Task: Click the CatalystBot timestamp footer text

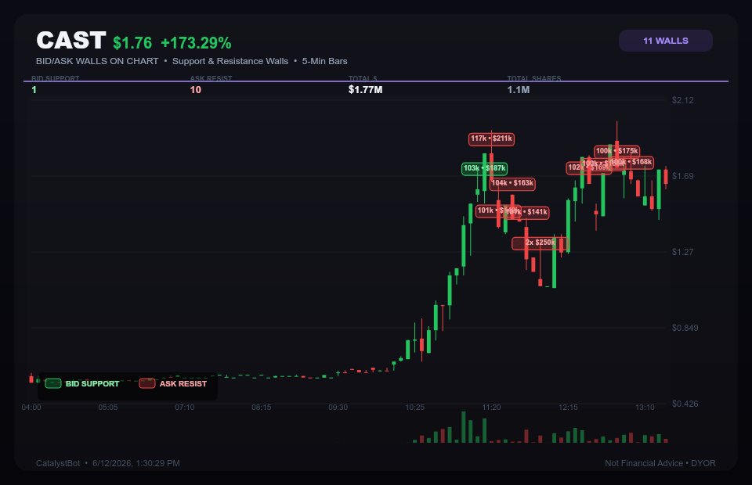Action: tap(108, 463)
